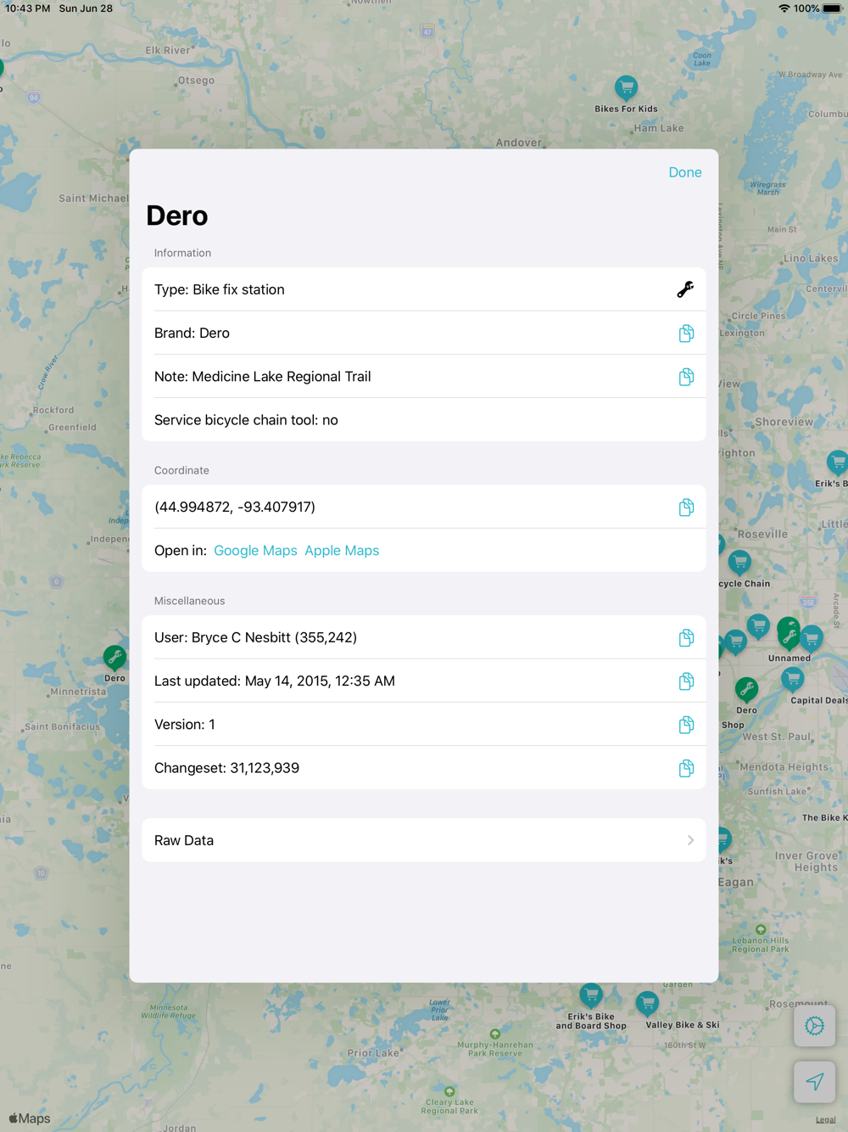This screenshot has height=1132, width=848.
Task: Tap the Raw Data label
Action: [x=184, y=840]
